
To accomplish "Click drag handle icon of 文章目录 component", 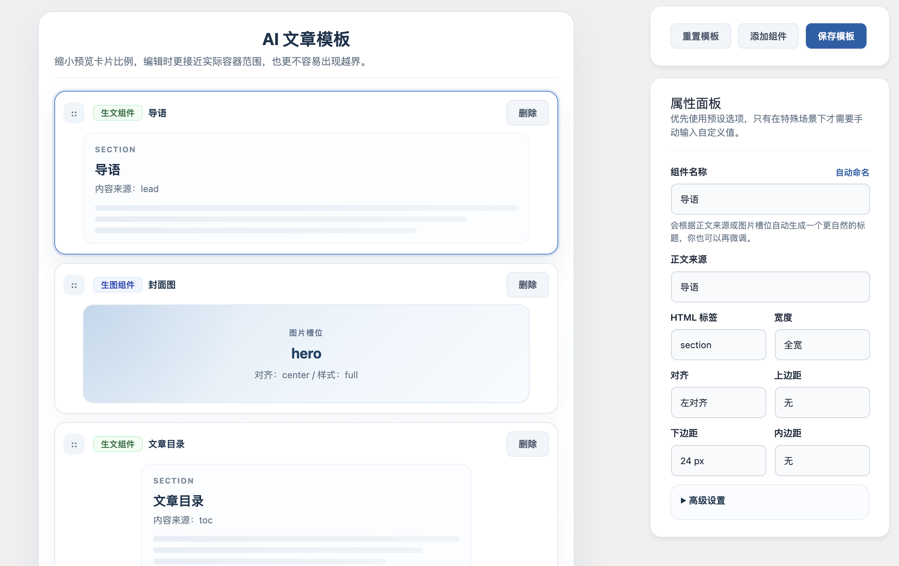I will tap(74, 444).
